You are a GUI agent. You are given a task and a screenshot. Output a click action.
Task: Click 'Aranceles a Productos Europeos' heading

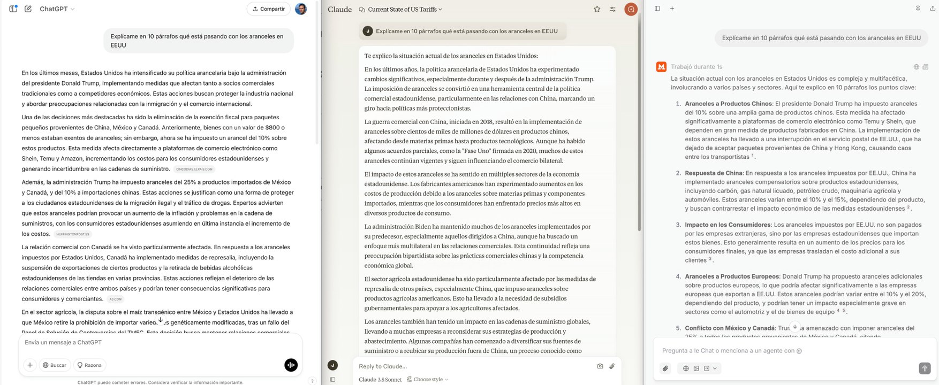click(732, 276)
